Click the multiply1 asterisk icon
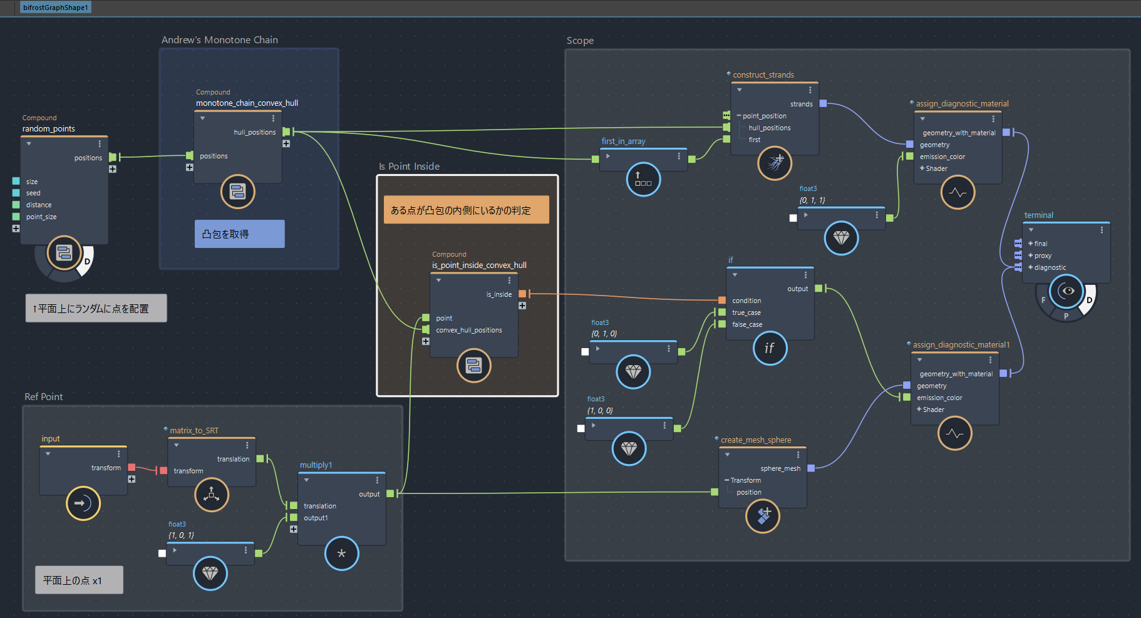This screenshot has width=1141, height=618. (x=341, y=554)
